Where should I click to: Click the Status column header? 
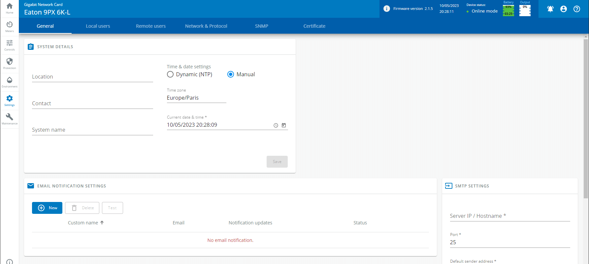coord(360,223)
